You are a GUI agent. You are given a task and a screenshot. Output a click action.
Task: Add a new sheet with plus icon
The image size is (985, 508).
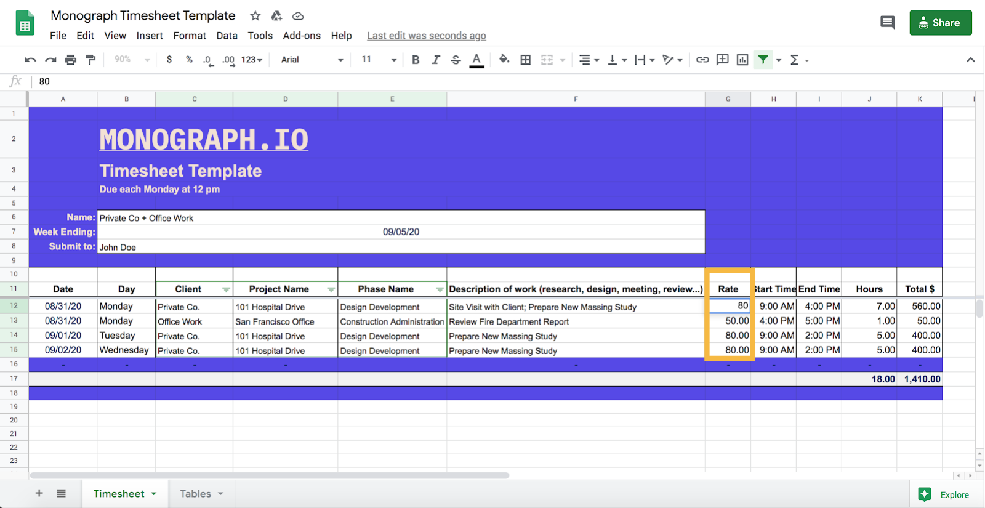[x=39, y=493]
